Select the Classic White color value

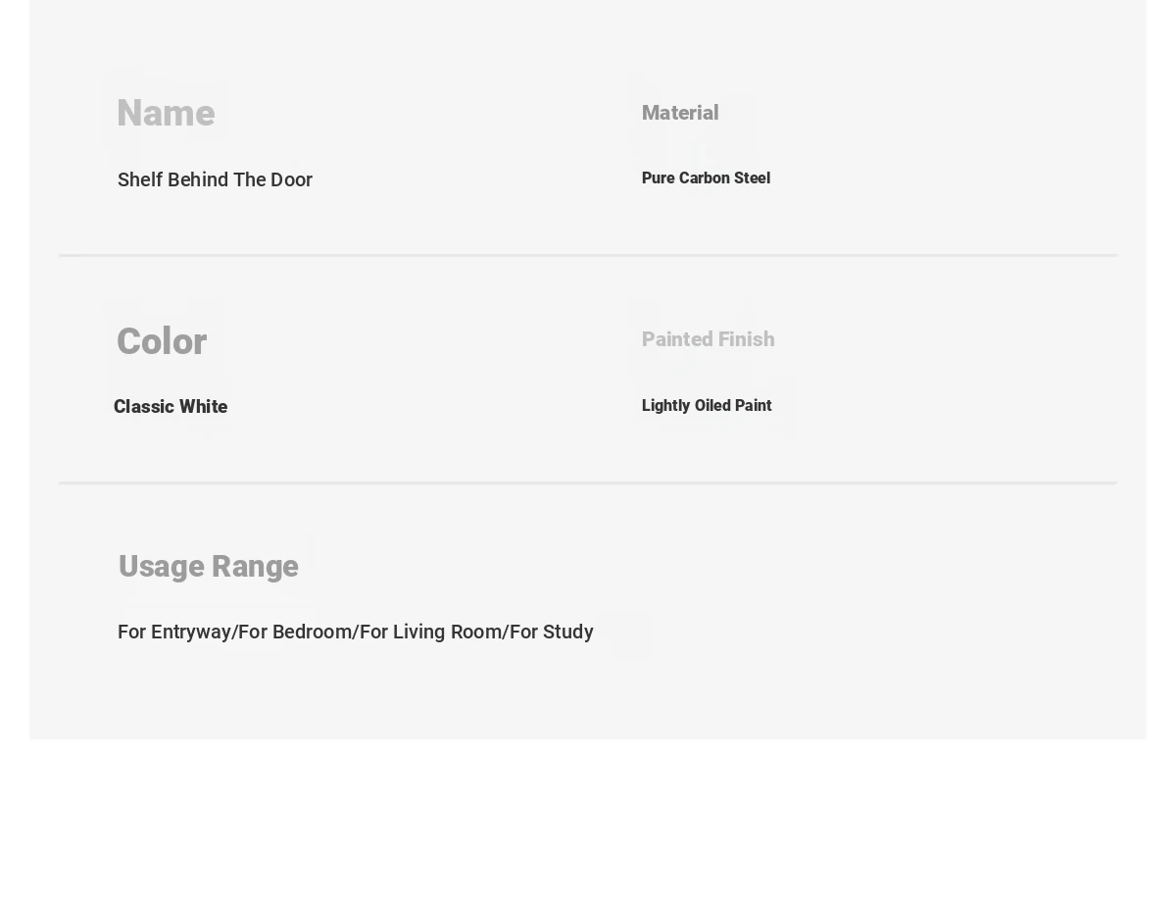click(x=171, y=407)
